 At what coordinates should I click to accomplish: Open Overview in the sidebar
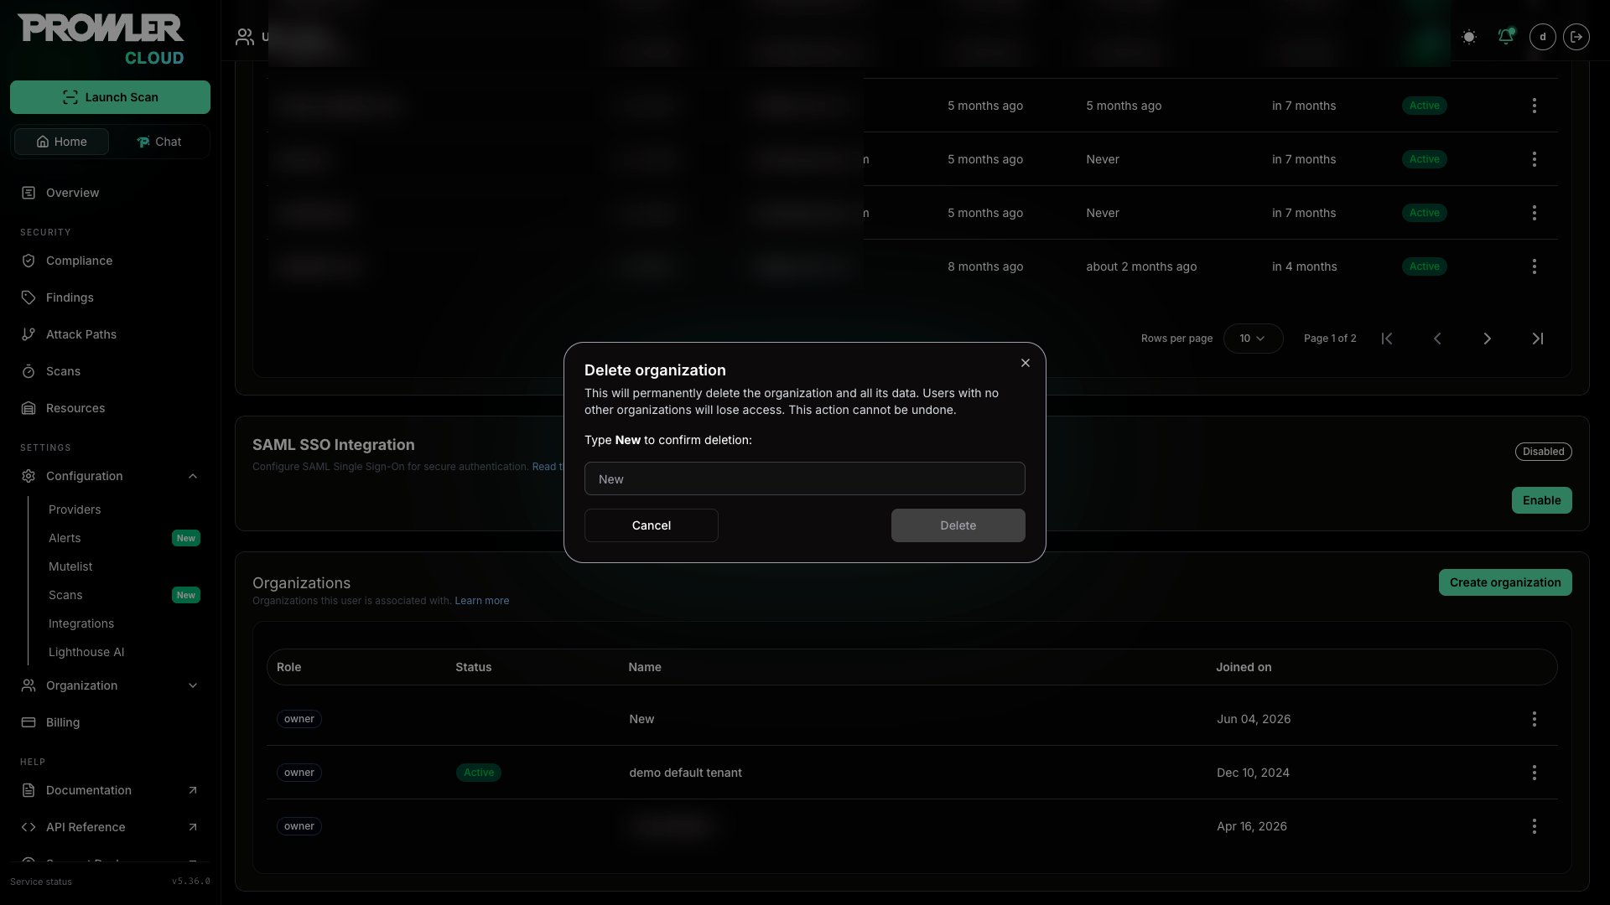coord(72,193)
